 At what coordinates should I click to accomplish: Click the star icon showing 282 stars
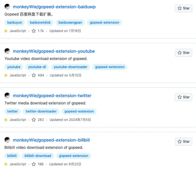34,120
